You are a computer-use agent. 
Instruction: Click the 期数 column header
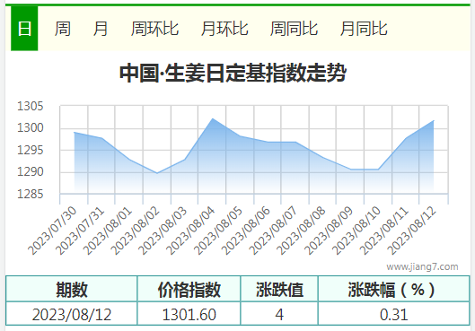[72, 289]
